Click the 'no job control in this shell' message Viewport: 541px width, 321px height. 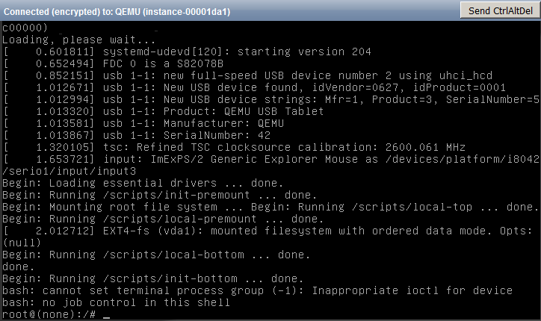(x=117, y=303)
